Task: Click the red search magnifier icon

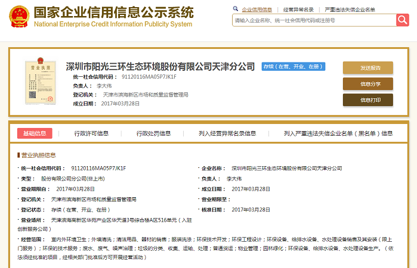Action: pyautogui.click(x=402, y=20)
